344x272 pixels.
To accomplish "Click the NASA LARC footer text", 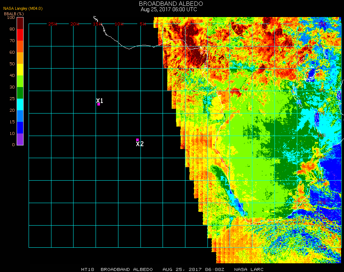I will tap(249, 269).
